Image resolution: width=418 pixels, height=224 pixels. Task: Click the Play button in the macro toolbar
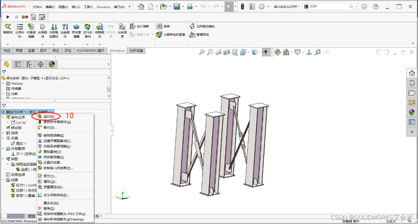tap(8, 17)
